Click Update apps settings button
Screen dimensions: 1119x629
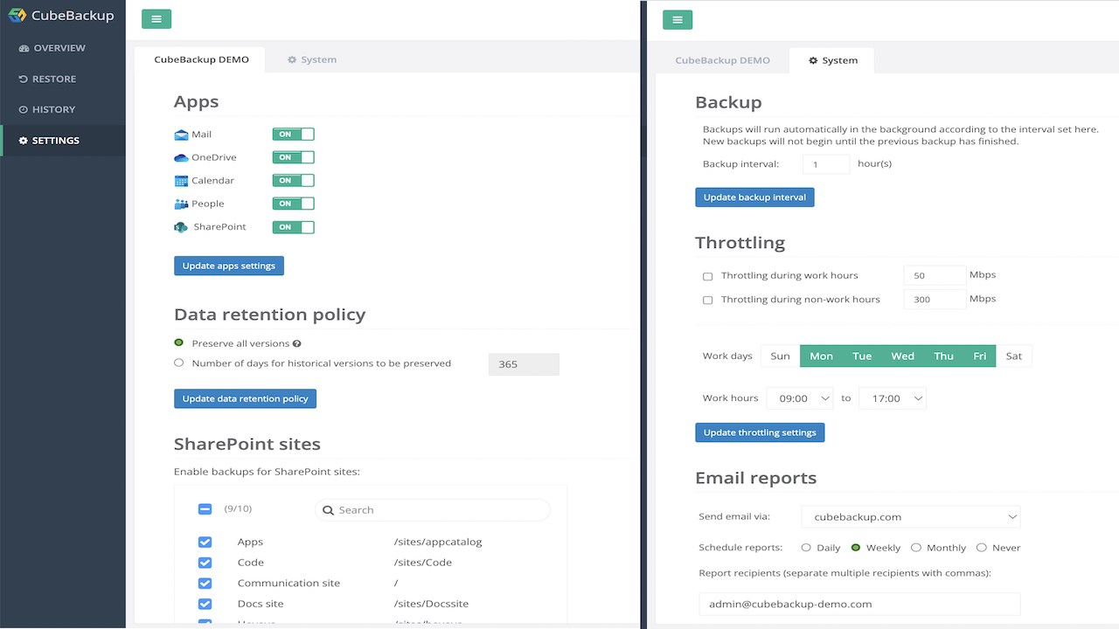pos(229,266)
